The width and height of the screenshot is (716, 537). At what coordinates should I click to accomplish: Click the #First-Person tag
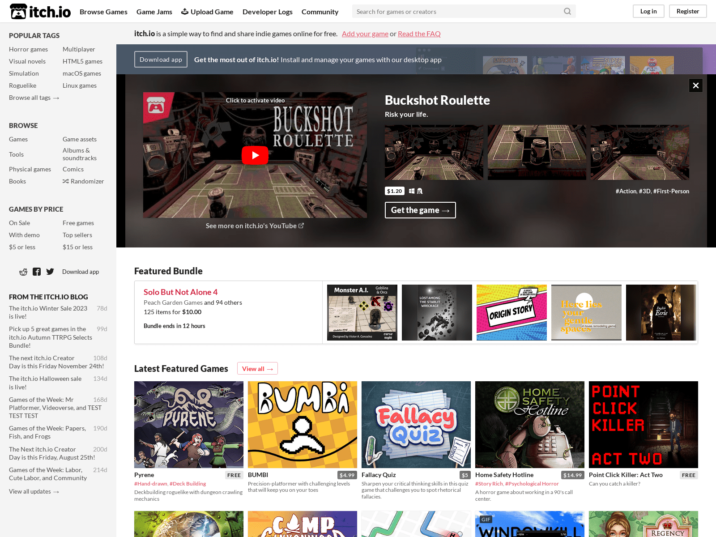671,191
